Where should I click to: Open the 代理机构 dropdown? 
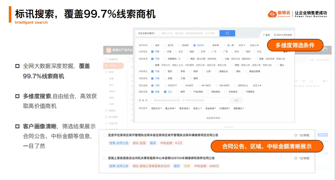(x=225, y=108)
